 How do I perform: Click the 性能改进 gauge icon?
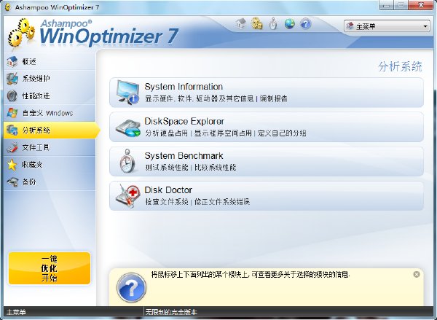pyautogui.click(x=12, y=95)
